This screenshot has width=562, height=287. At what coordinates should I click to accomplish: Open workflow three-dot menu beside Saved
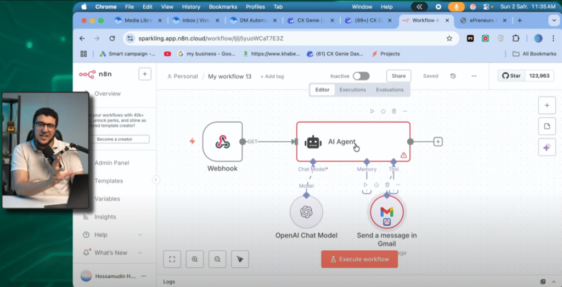[474, 76]
